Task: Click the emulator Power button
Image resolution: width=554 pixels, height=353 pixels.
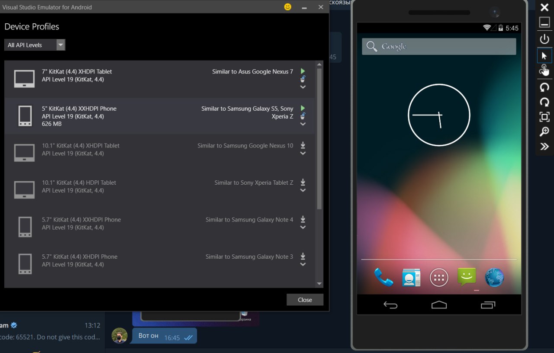Action: click(x=544, y=39)
